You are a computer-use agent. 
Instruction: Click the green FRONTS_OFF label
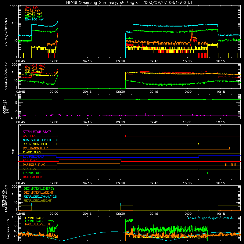tap(32, 173)
